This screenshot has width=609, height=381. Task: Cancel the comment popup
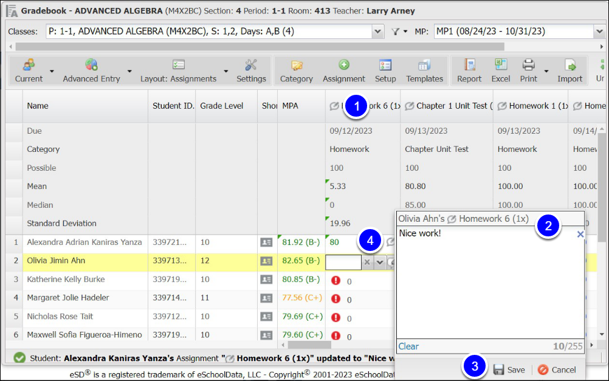coord(557,369)
